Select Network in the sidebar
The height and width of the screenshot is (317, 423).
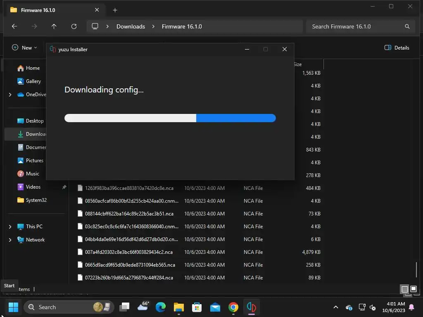point(31,240)
